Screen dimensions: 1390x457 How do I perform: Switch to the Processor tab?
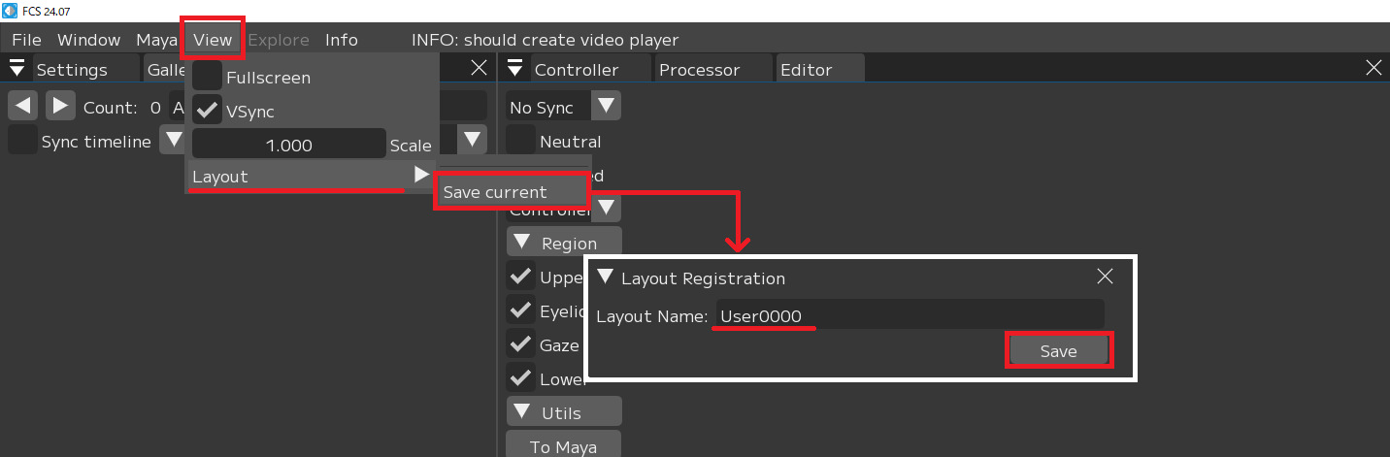[x=699, y=70]
